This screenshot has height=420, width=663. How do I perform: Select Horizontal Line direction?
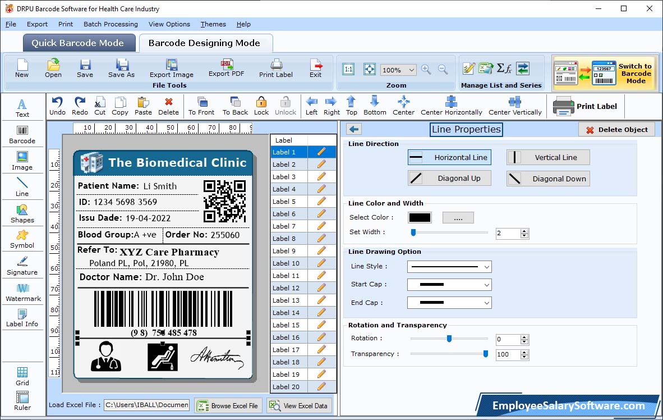coord(449,157)
